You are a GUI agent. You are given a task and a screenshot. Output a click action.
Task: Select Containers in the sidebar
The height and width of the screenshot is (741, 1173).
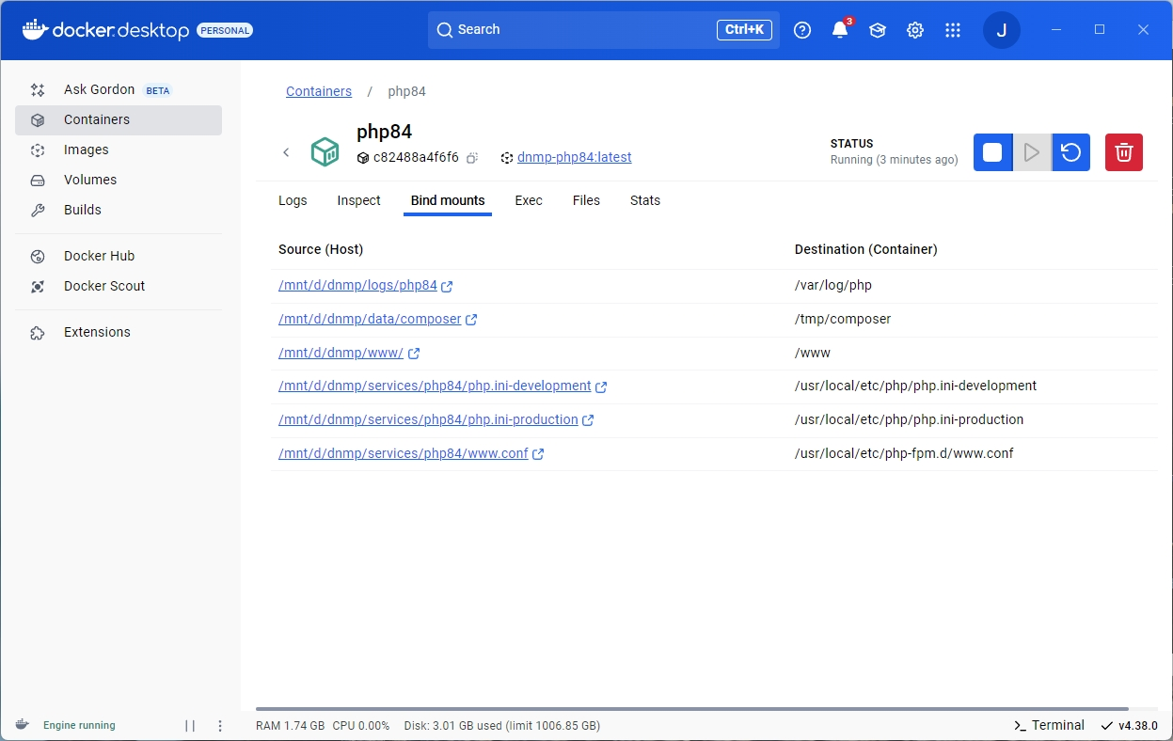pyautogui.click(x=119, y=120)
